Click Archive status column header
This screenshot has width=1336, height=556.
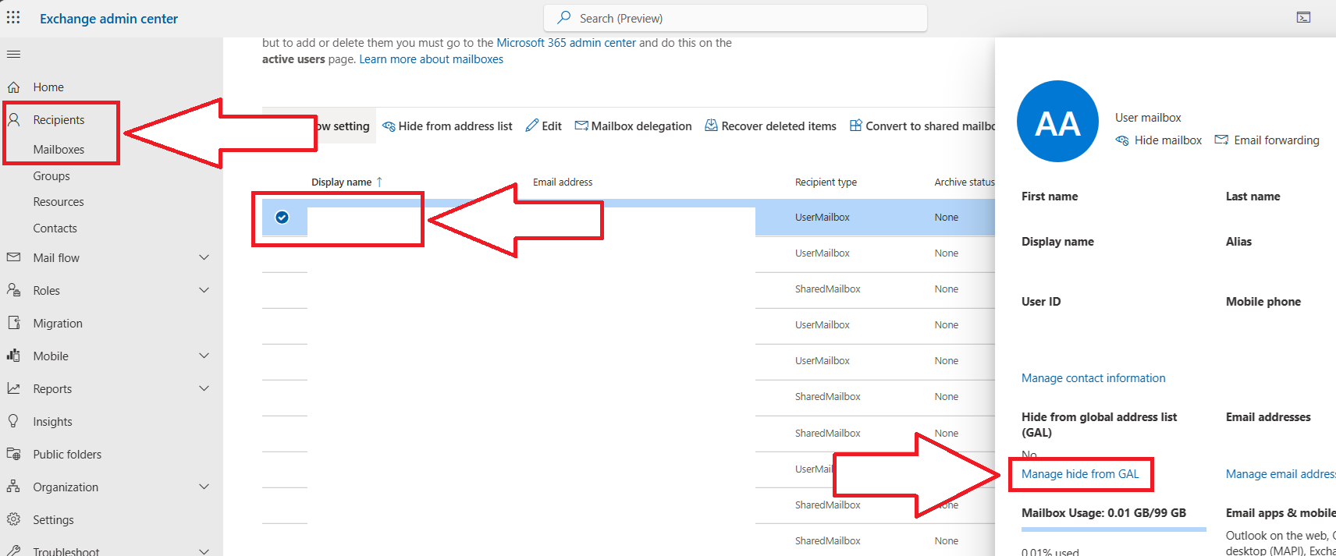point(965,182)
